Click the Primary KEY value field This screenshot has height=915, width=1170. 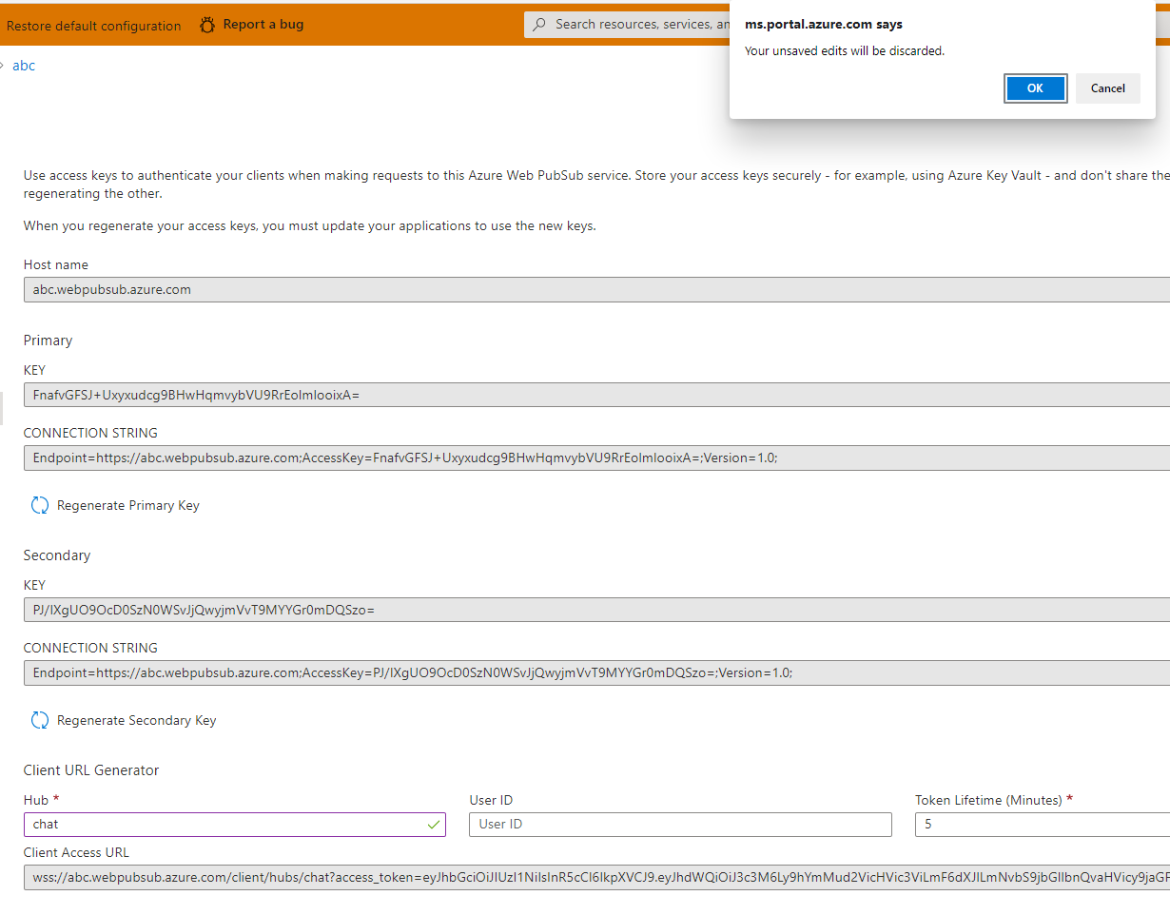(380, 395)
